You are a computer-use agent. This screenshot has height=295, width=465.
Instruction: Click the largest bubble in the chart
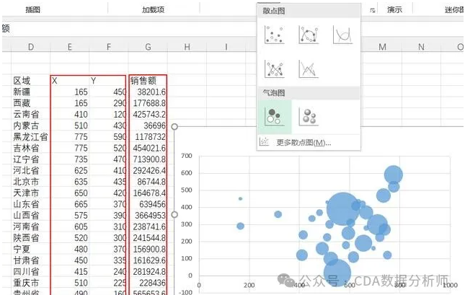tap(342, 208)
